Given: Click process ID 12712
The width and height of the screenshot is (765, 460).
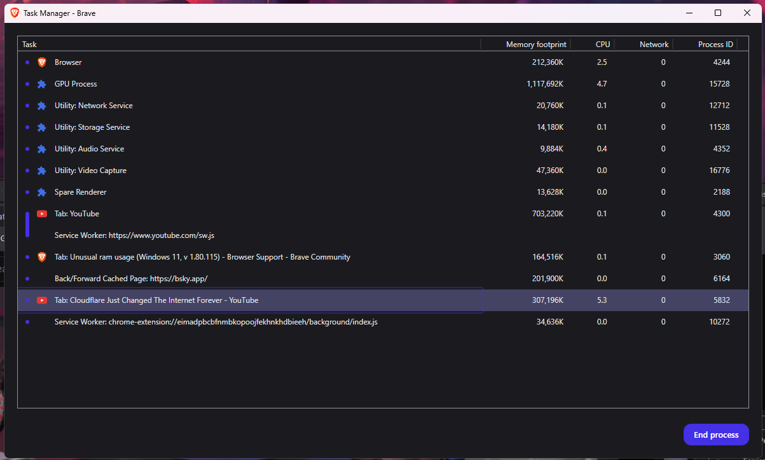Looking at the screenshot, I should (x=719, y=106).
